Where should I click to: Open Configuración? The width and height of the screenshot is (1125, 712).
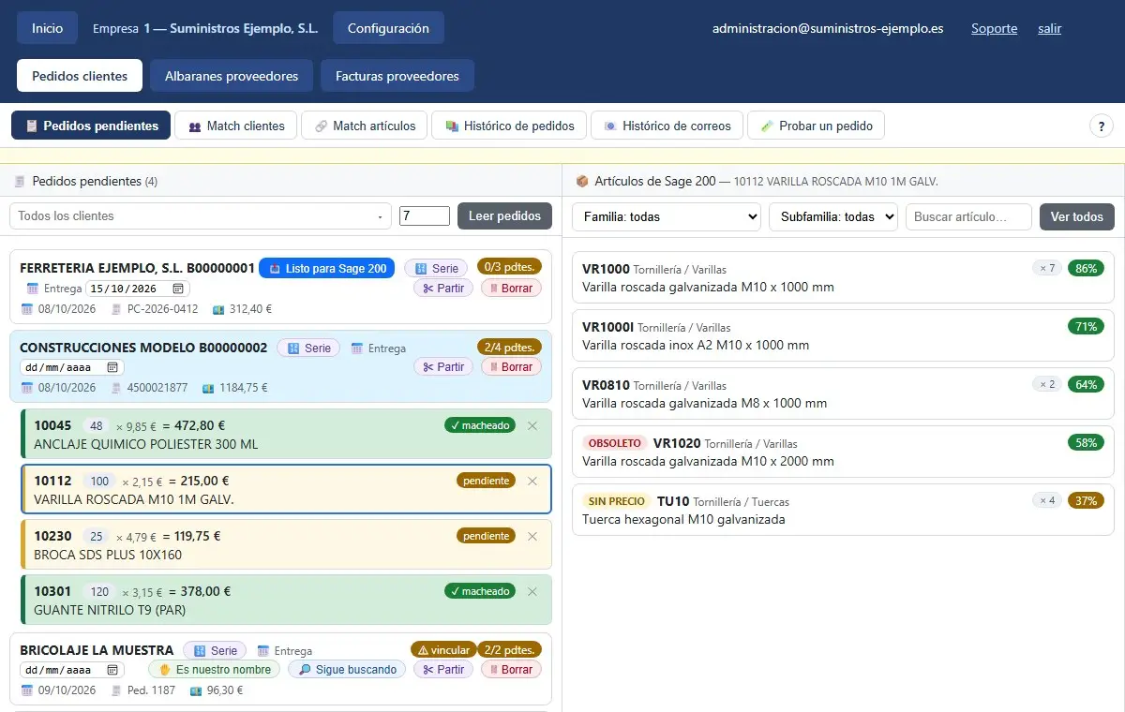[388, 28]
